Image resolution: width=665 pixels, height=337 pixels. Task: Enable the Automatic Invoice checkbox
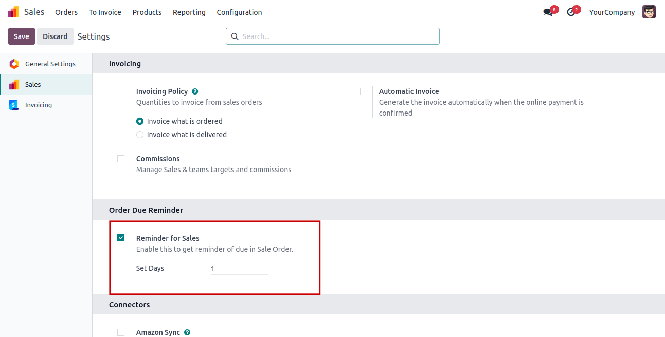(364, 91)
